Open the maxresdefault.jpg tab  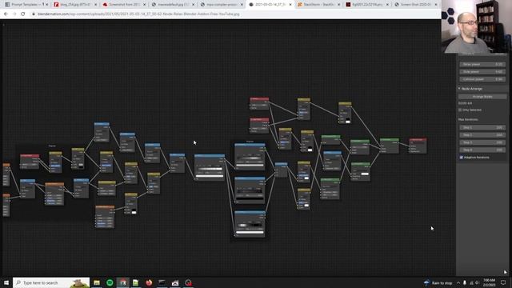[x=174, y=5]
